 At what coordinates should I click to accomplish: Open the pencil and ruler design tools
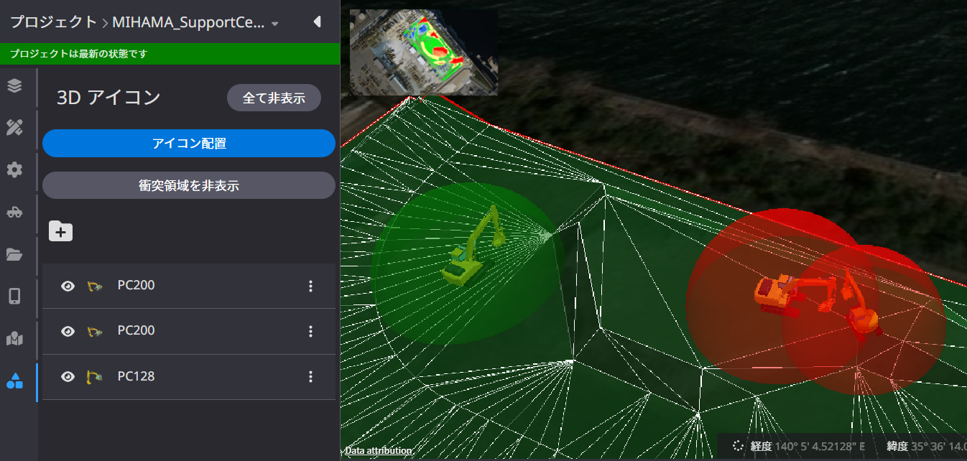click(x=14, y=128)
